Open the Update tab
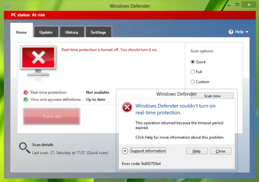Screen dimensions: 259x182 [x=46, y=32]
